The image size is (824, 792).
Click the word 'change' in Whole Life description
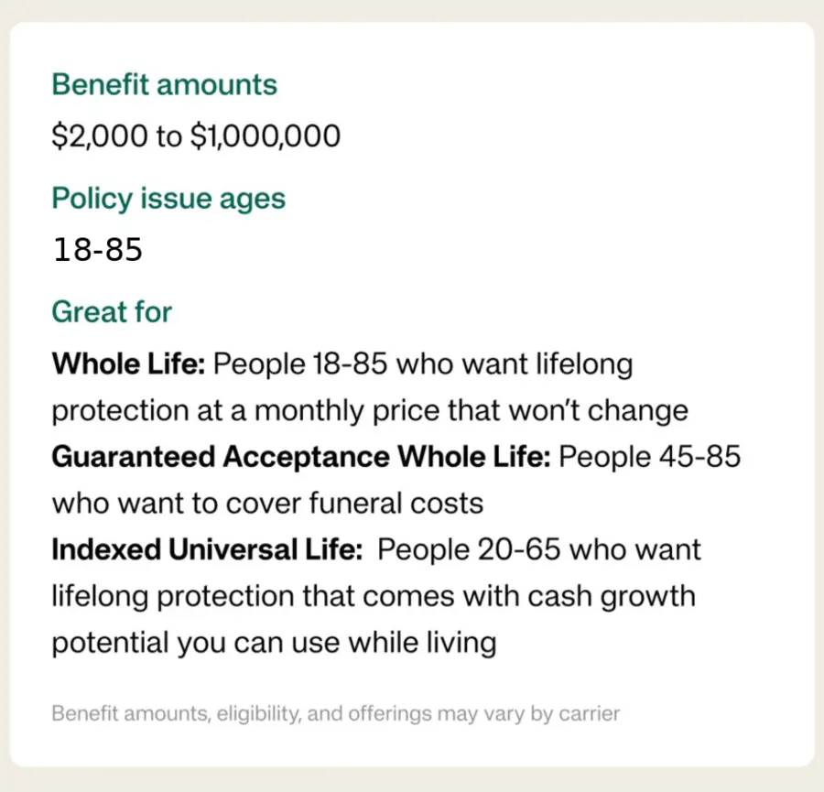click(x=638, y=411)
